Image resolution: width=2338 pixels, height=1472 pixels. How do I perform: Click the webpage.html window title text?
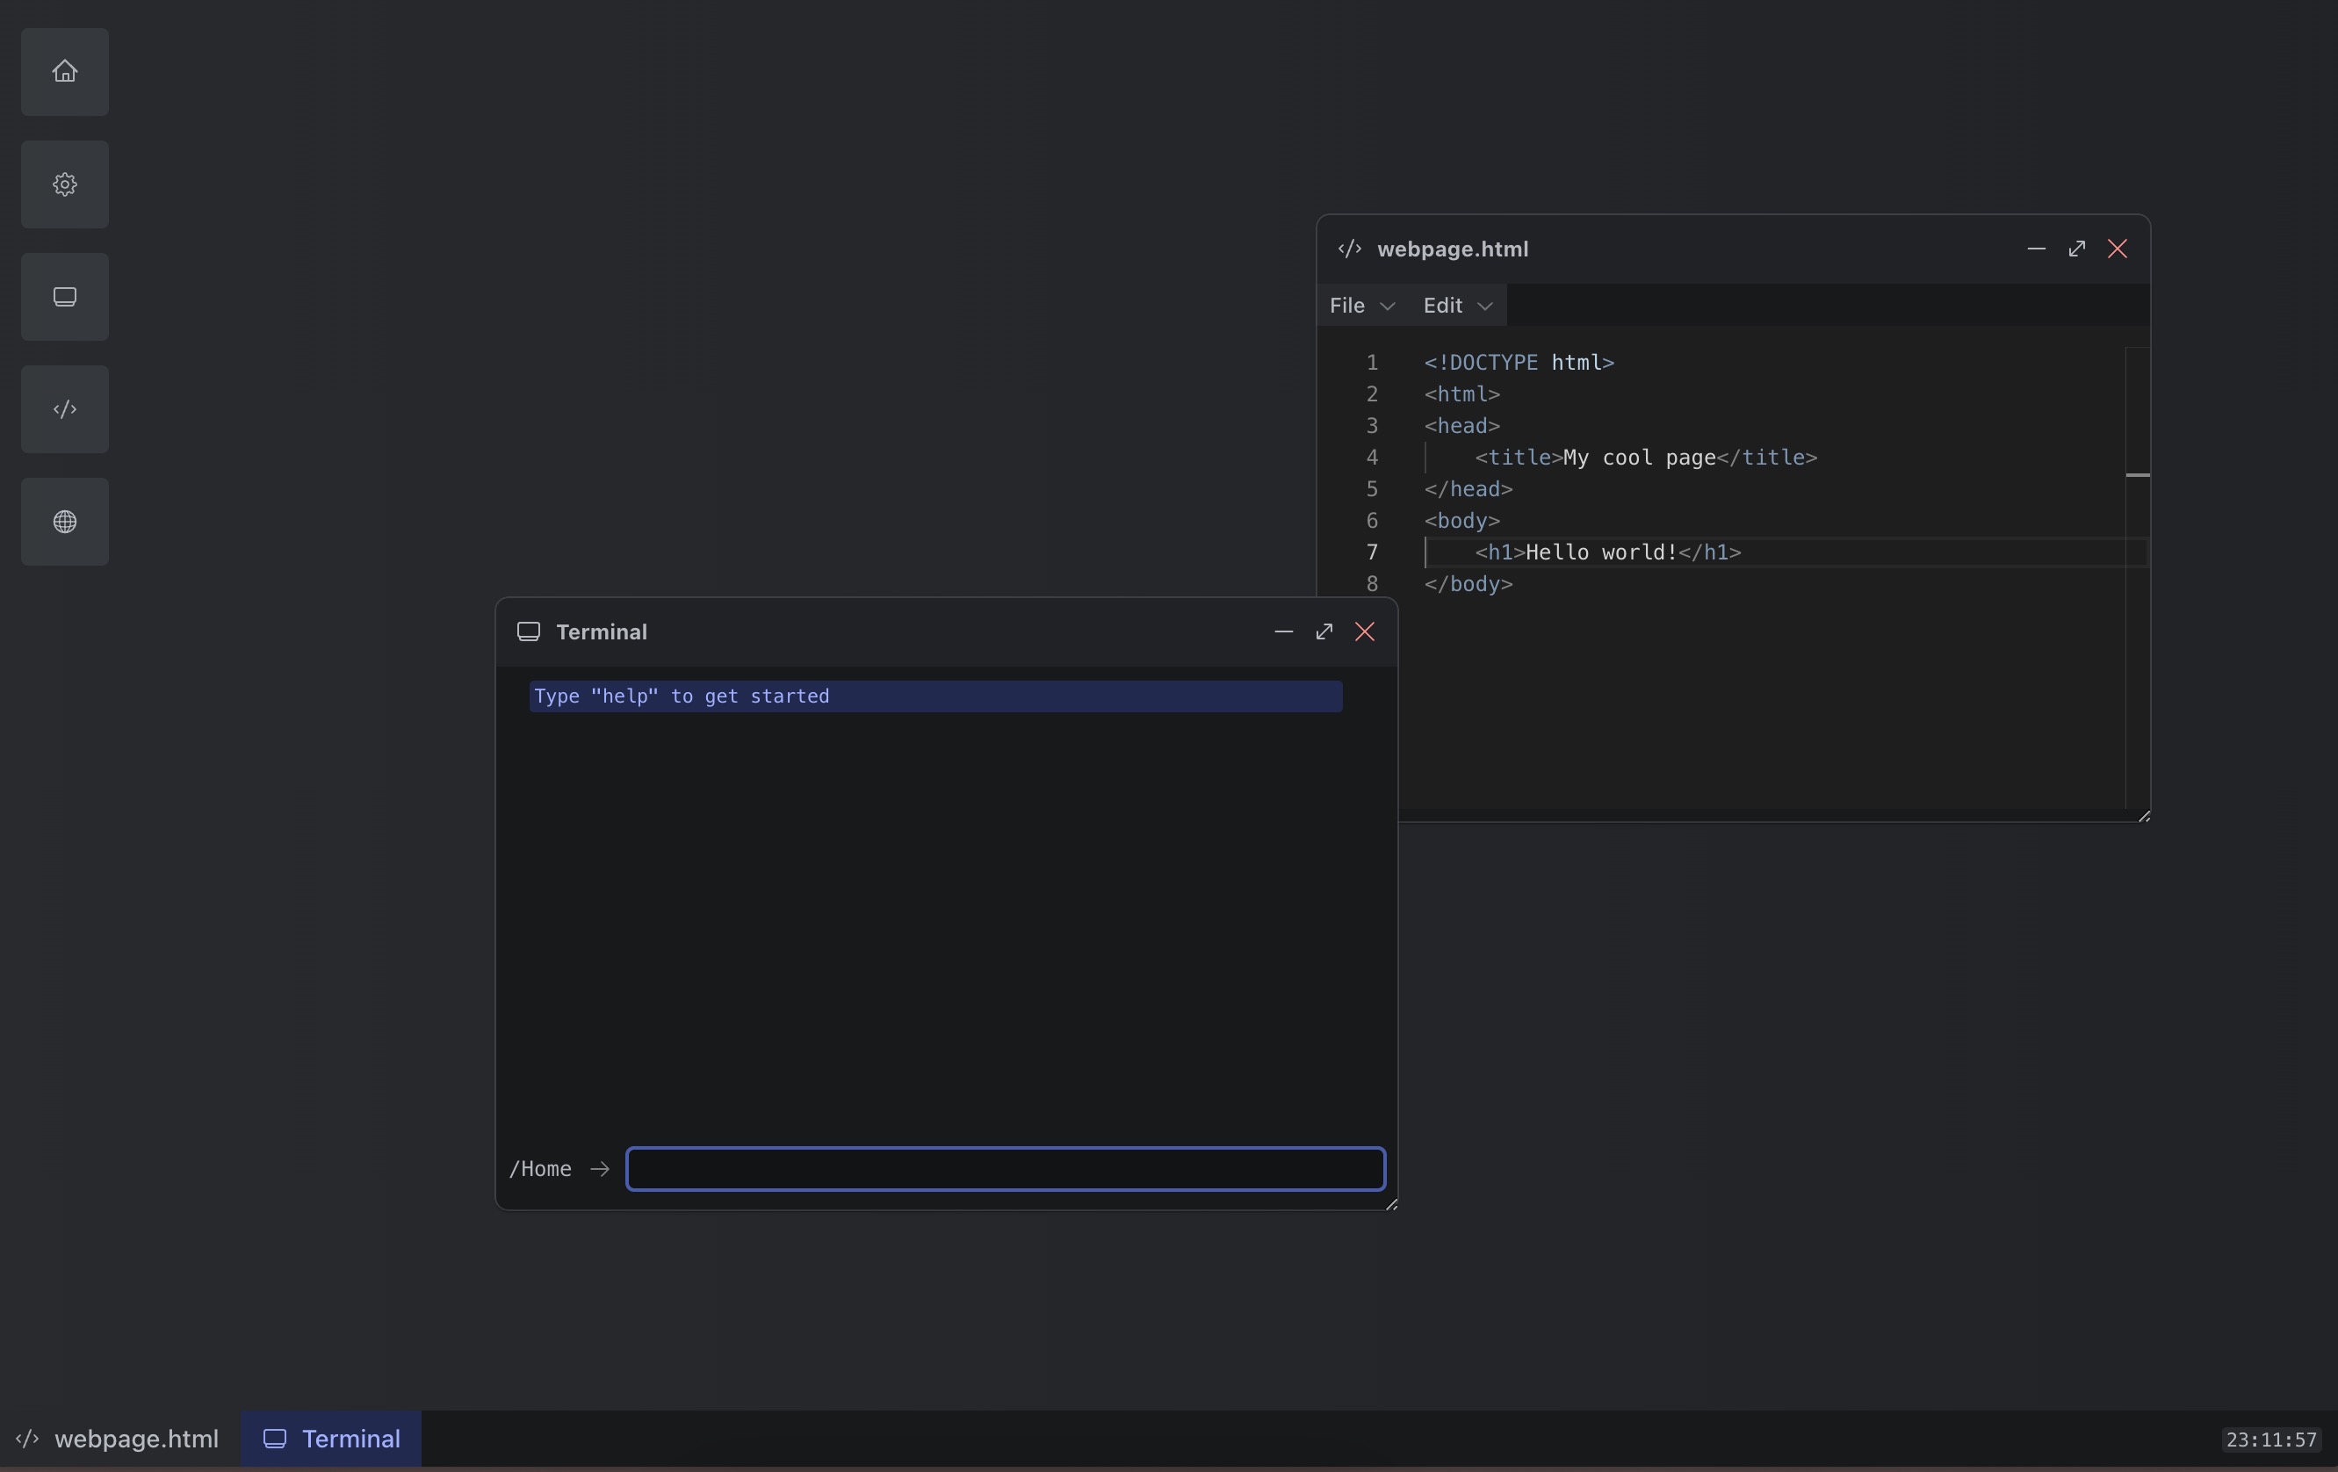[1453, 249]
